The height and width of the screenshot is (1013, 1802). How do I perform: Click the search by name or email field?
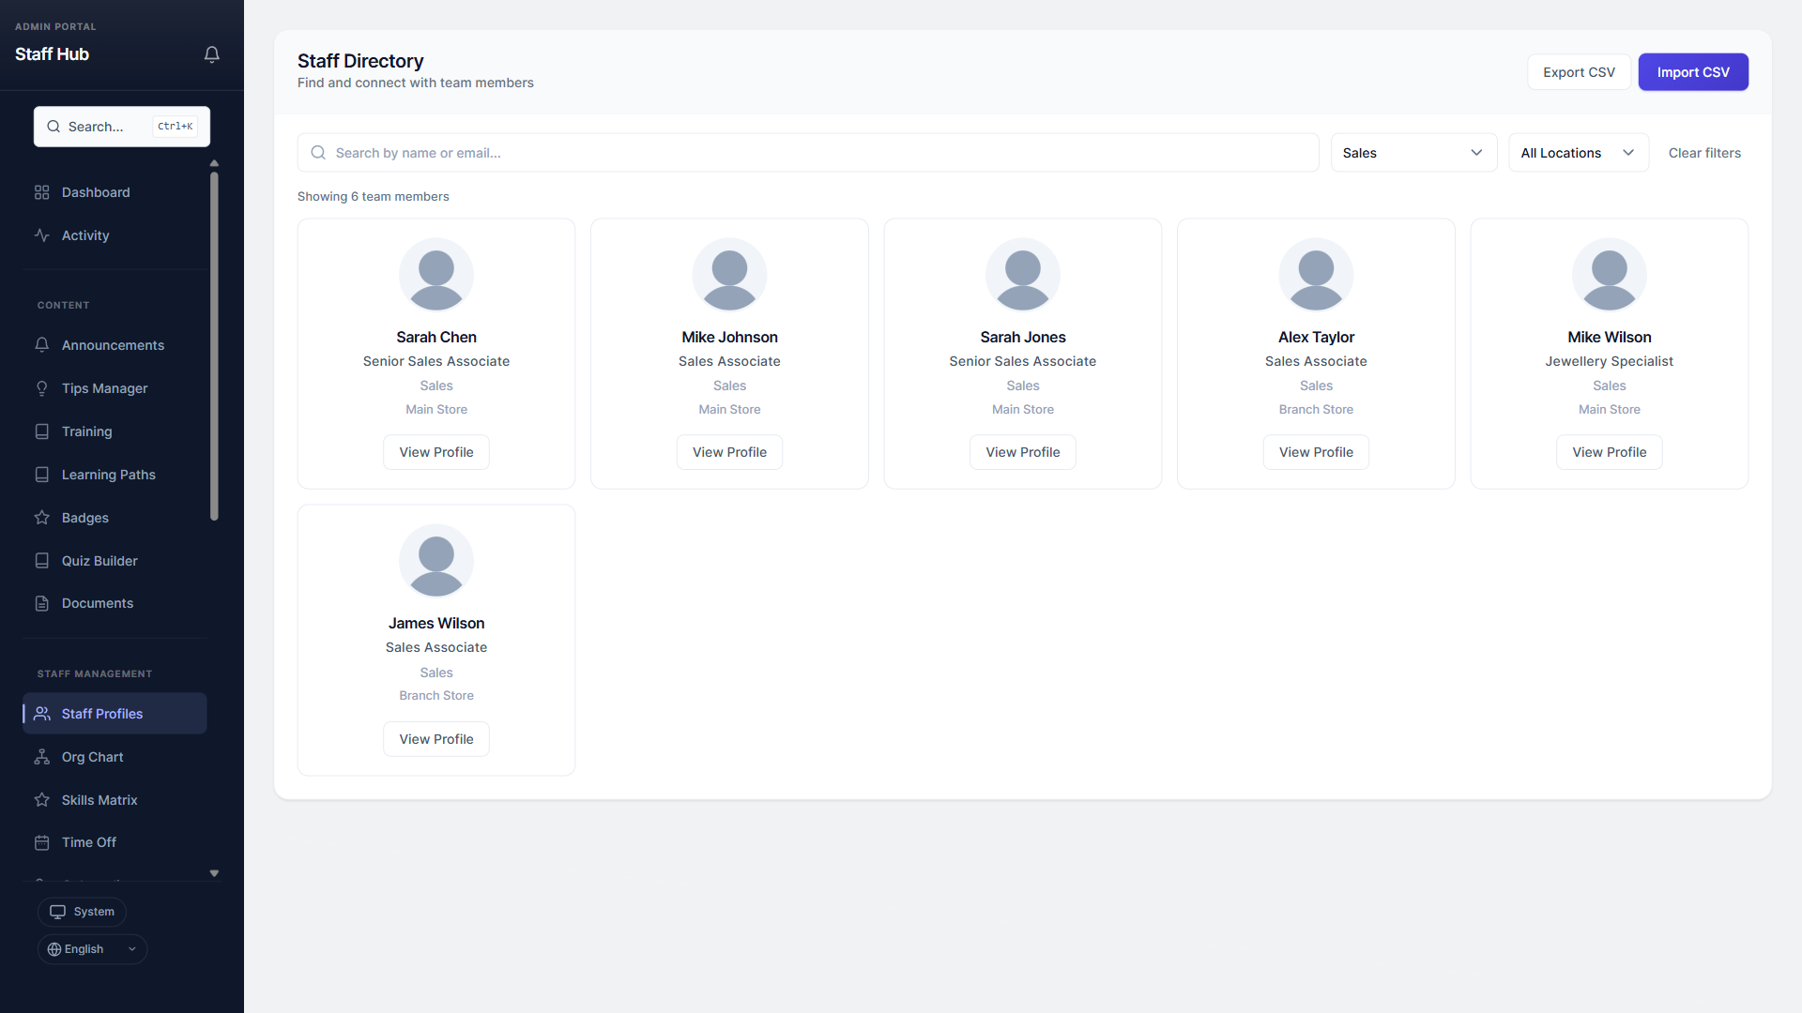point(807,152)
